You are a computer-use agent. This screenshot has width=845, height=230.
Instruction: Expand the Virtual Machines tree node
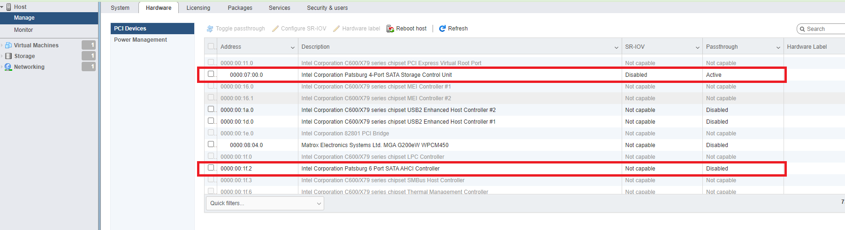click(2, 45)
